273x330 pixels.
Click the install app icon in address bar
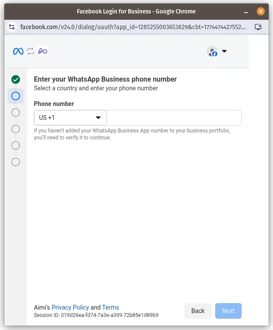(258, 27)
